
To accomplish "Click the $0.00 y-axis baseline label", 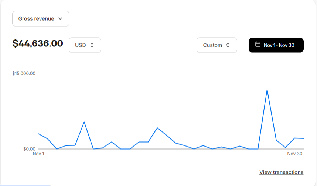I will coord(29,149).
